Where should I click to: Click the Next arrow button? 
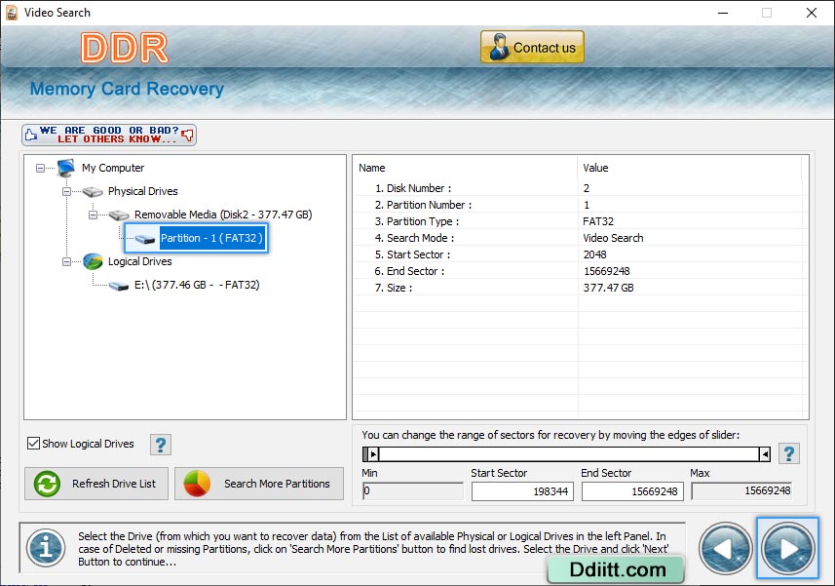pyautogui.click(x=787, y=548)
